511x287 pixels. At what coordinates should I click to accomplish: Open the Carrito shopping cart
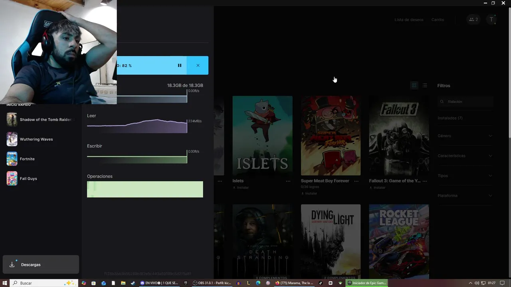tap(438, 20)
